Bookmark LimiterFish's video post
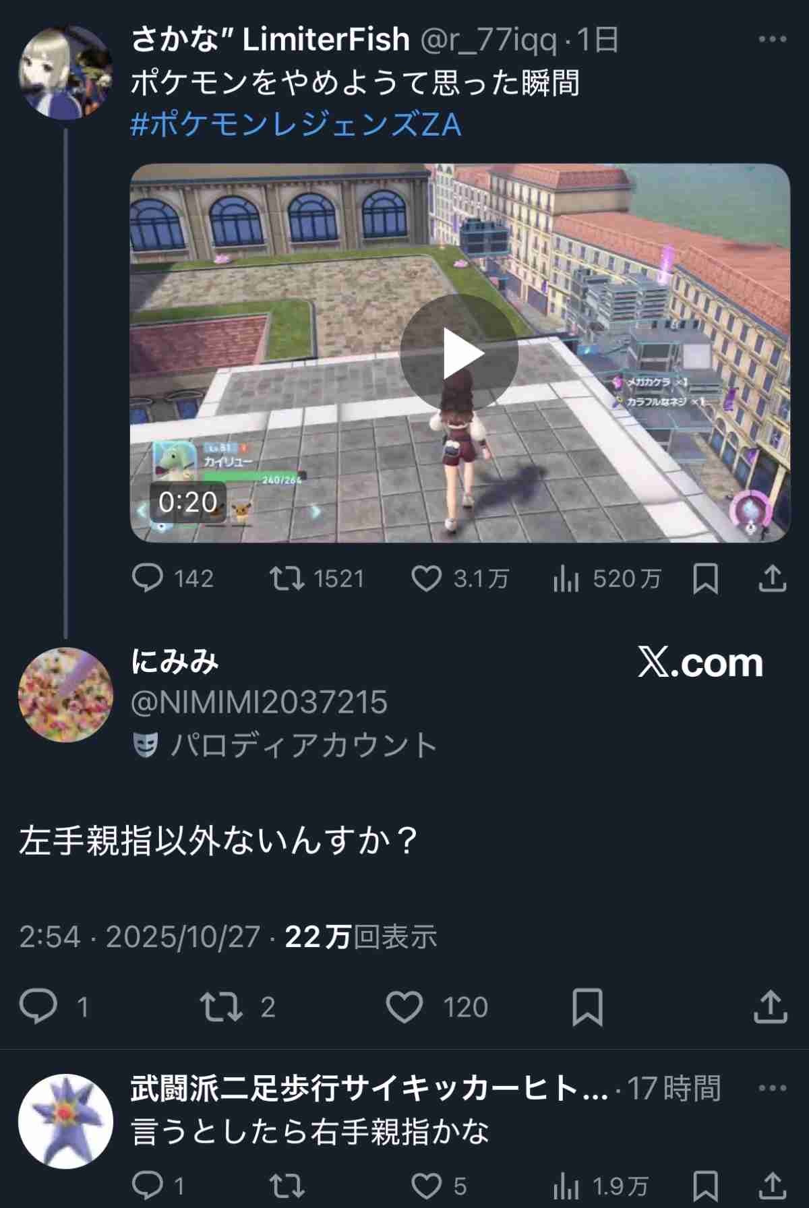Viewport: 809px width, 1208px height. tap(706, 578)
